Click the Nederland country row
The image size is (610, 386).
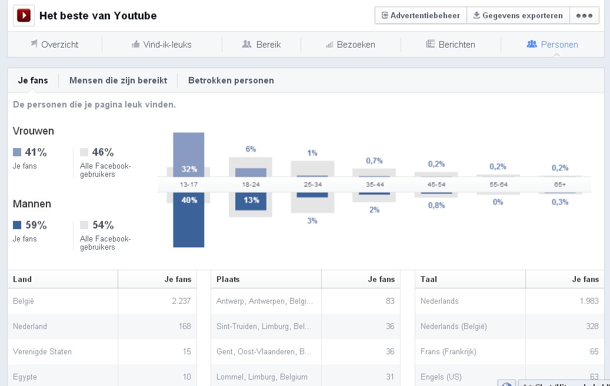tap(102, 326)
